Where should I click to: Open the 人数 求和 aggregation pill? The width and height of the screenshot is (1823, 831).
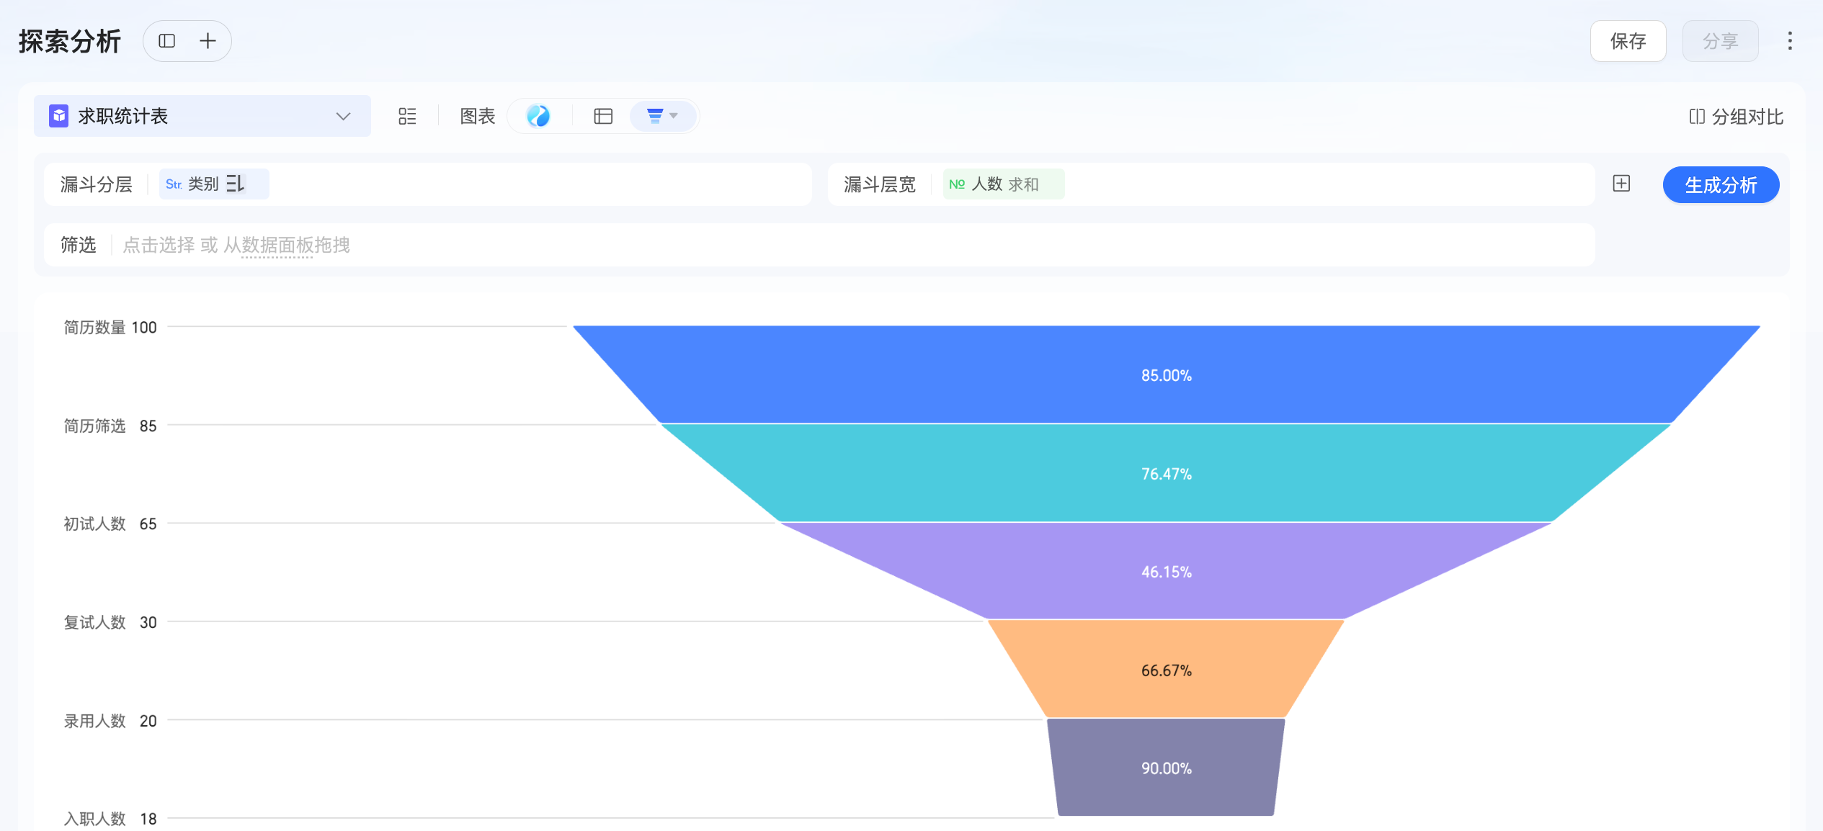tap(1003, 184)
